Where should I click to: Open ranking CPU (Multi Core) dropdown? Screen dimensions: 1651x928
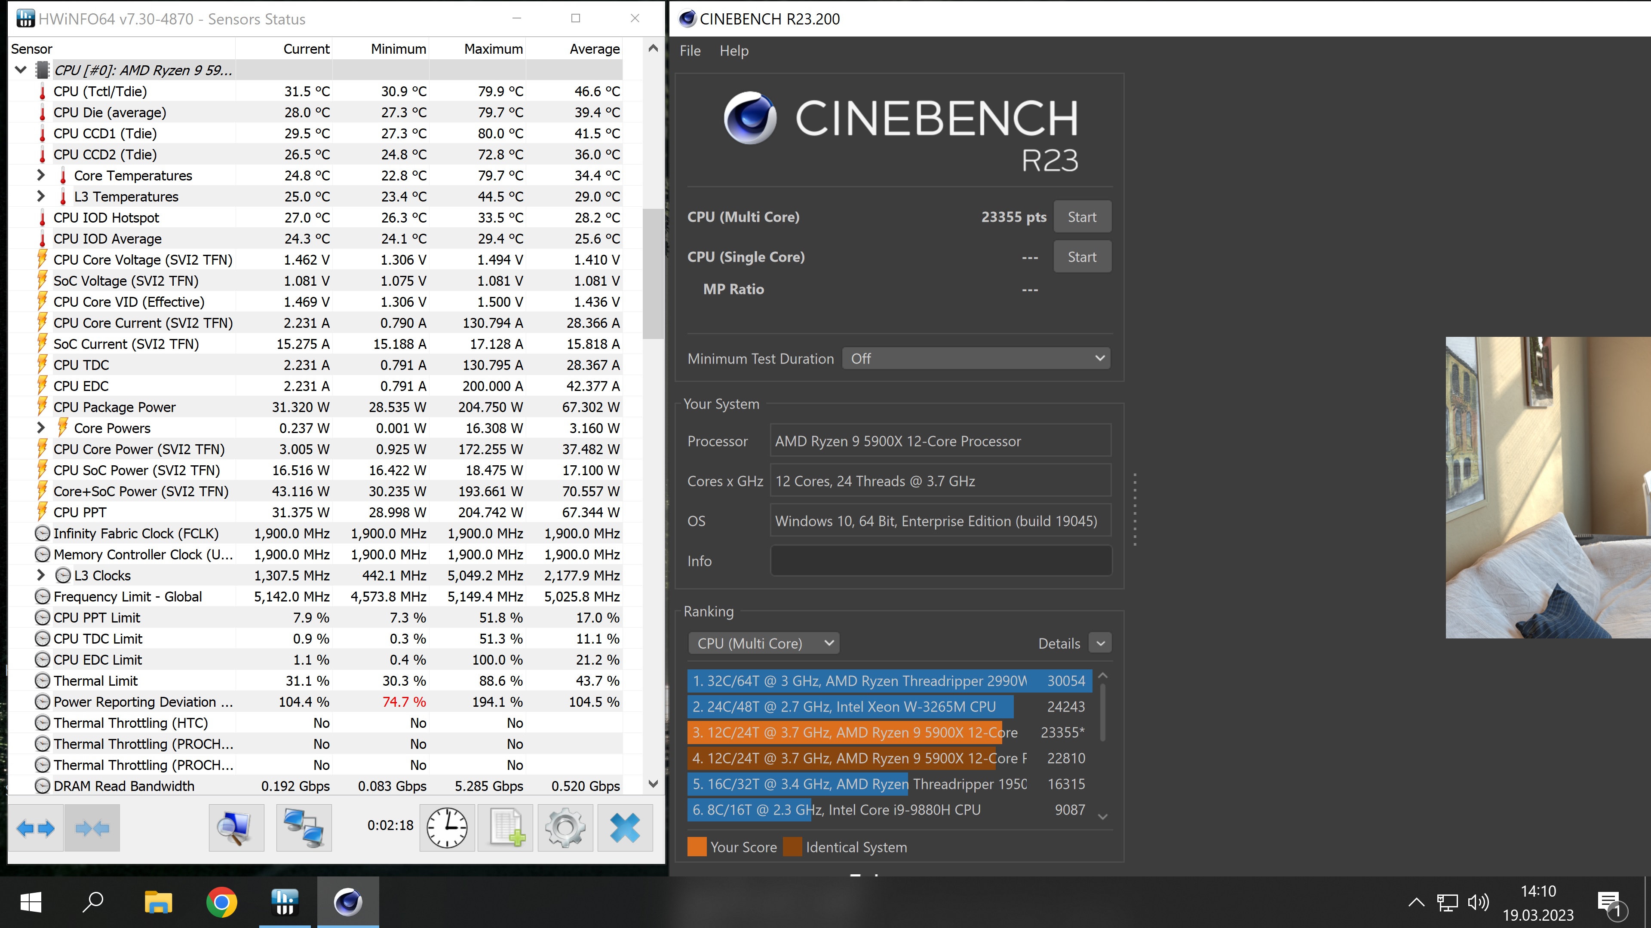point(763,643)
